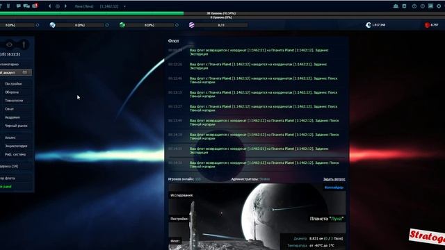Click 00:13:49 fleet returning message
The width and height of the screenshot is (445, 250).
point(264,122)
